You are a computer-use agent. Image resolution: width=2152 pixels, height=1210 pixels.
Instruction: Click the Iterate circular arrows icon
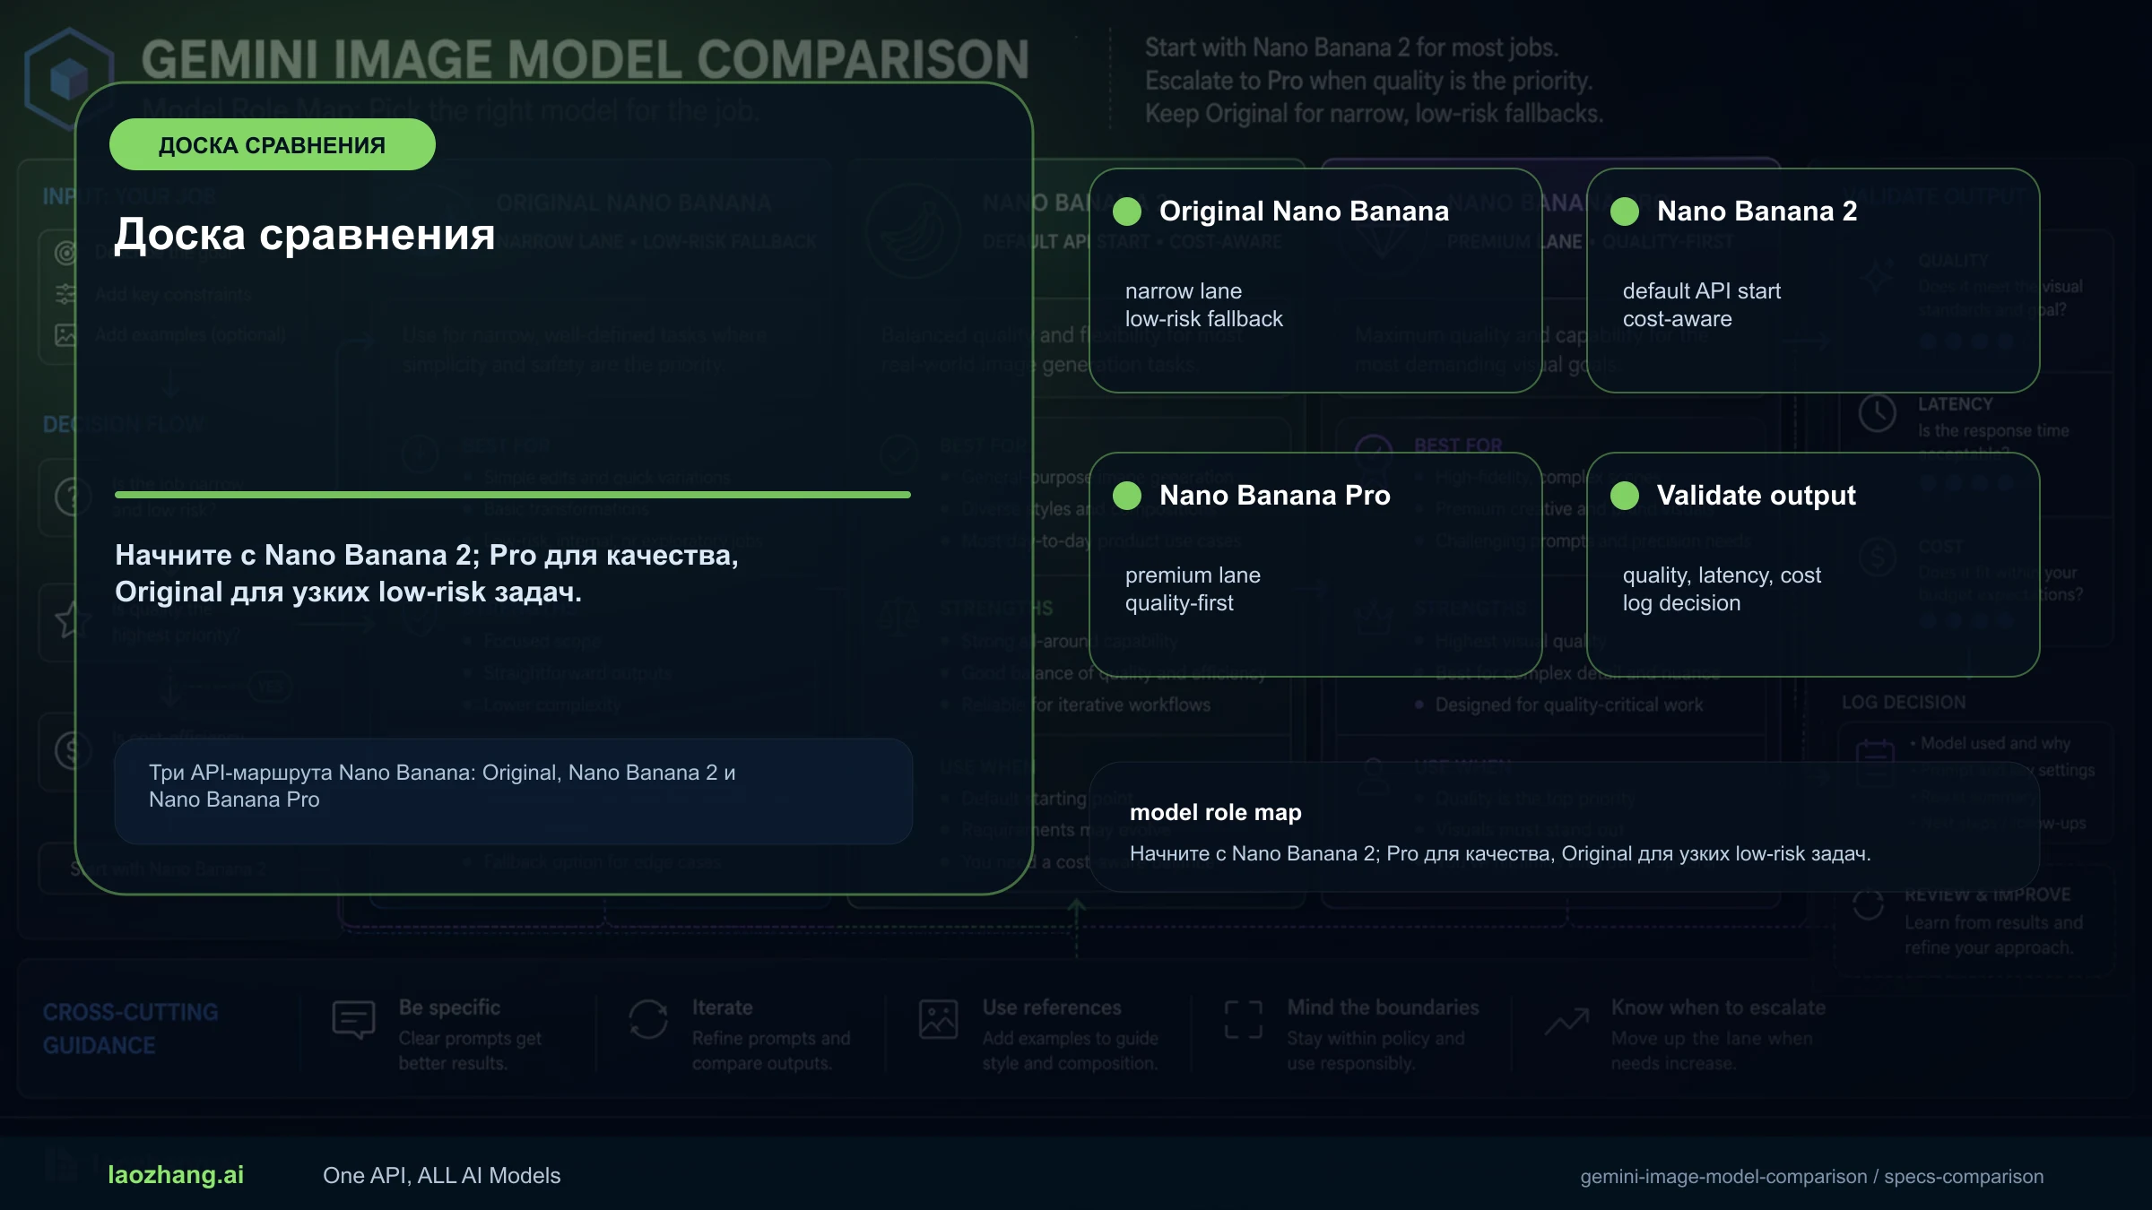point(647,1020)
